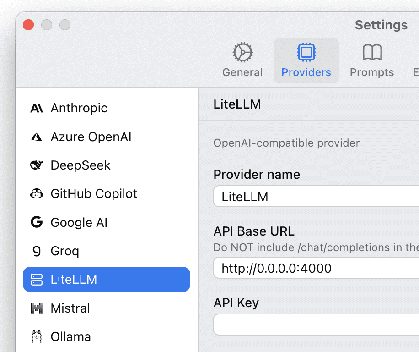Select the "Prompts" tab label
Viewport: 419px width, 352px height.
point(372,72)
